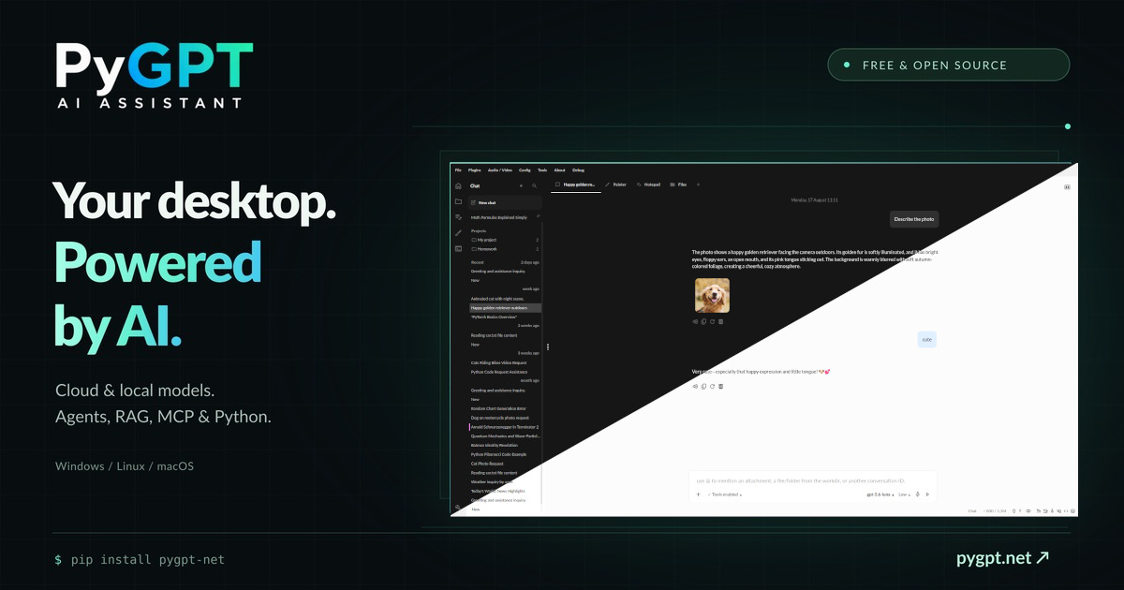Click the three-dot sidebar splitter handle
Viewport: 1124px width, 590px height.
[x=548, y=347]
